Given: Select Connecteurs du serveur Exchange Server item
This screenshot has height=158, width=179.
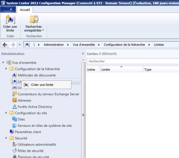Looking at the screenshot, I should tap(48, 94).
